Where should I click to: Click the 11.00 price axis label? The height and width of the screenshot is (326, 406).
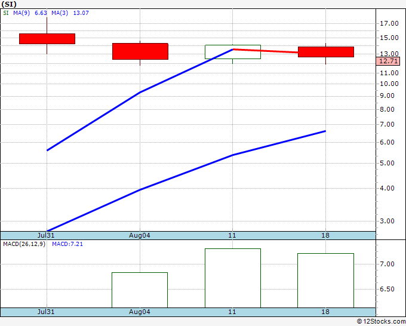(389, 73)
